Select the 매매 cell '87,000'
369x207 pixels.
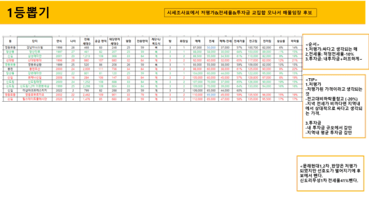tap(198, 47)
